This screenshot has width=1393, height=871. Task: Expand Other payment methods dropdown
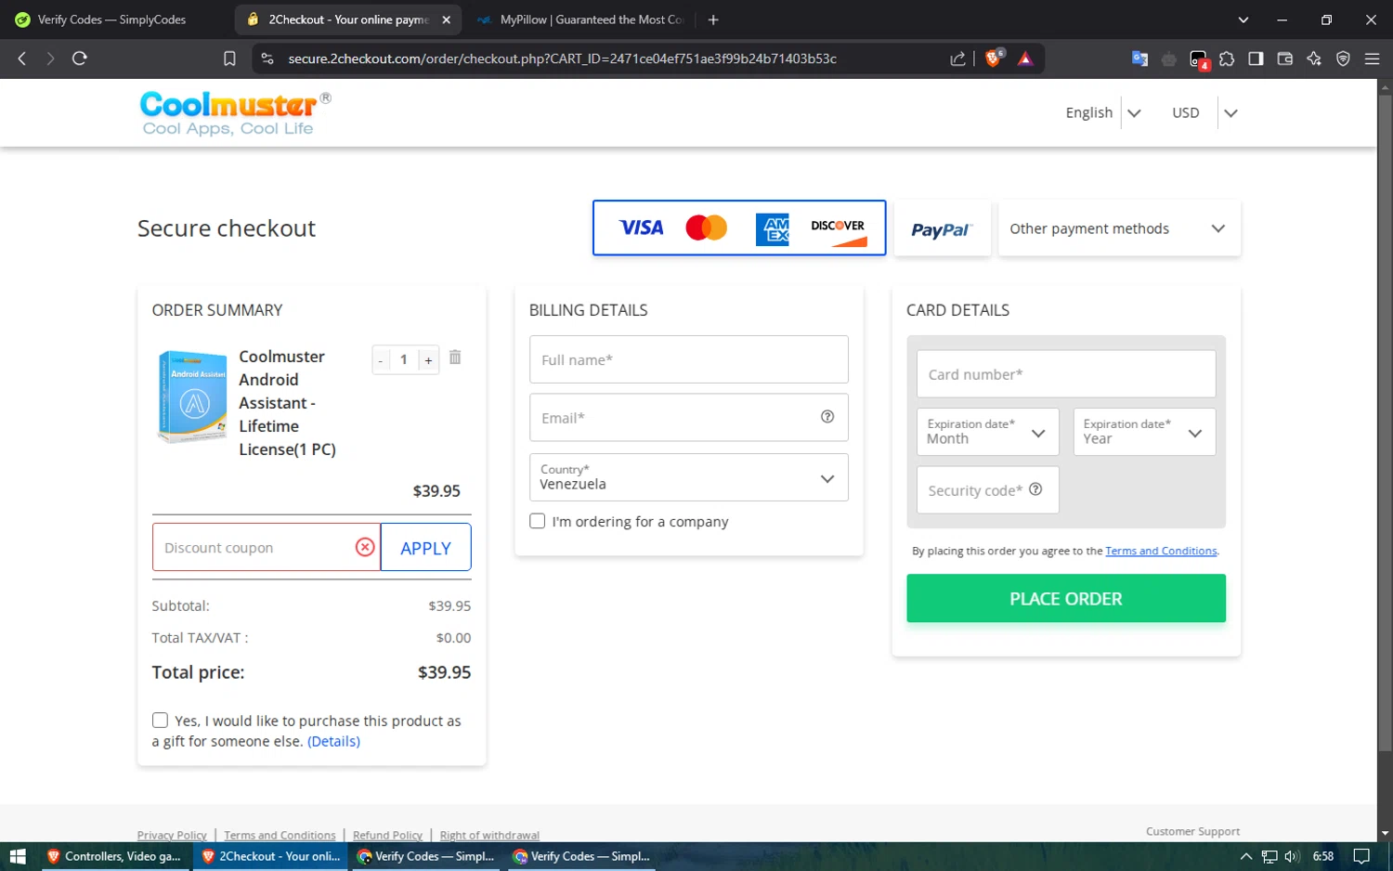click(x=1119, y=228)
